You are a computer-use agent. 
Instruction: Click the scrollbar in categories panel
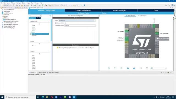tap(51, 30)
